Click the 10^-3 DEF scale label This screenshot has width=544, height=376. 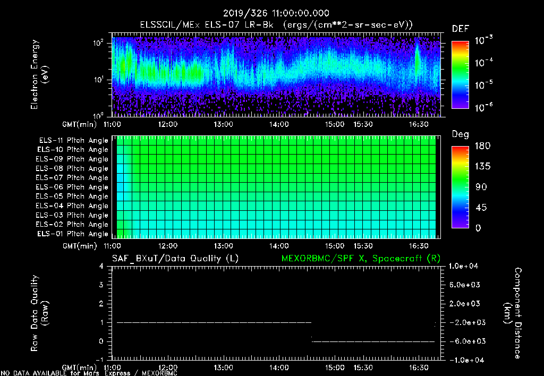tap(483, 40)
